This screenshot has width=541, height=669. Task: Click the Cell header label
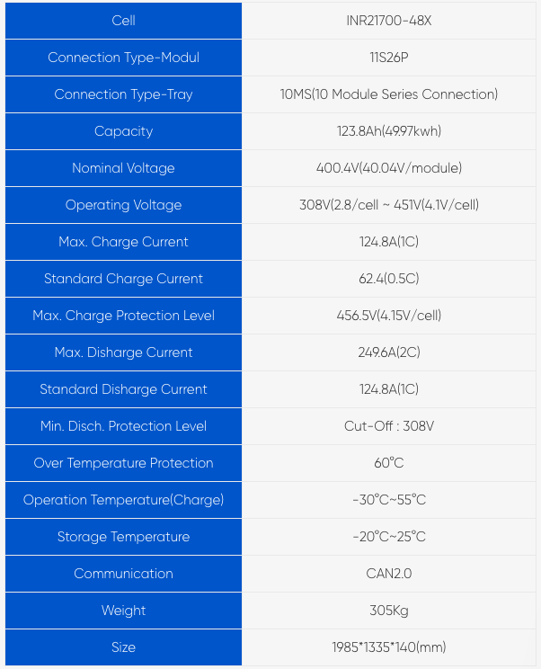point(123,21)
